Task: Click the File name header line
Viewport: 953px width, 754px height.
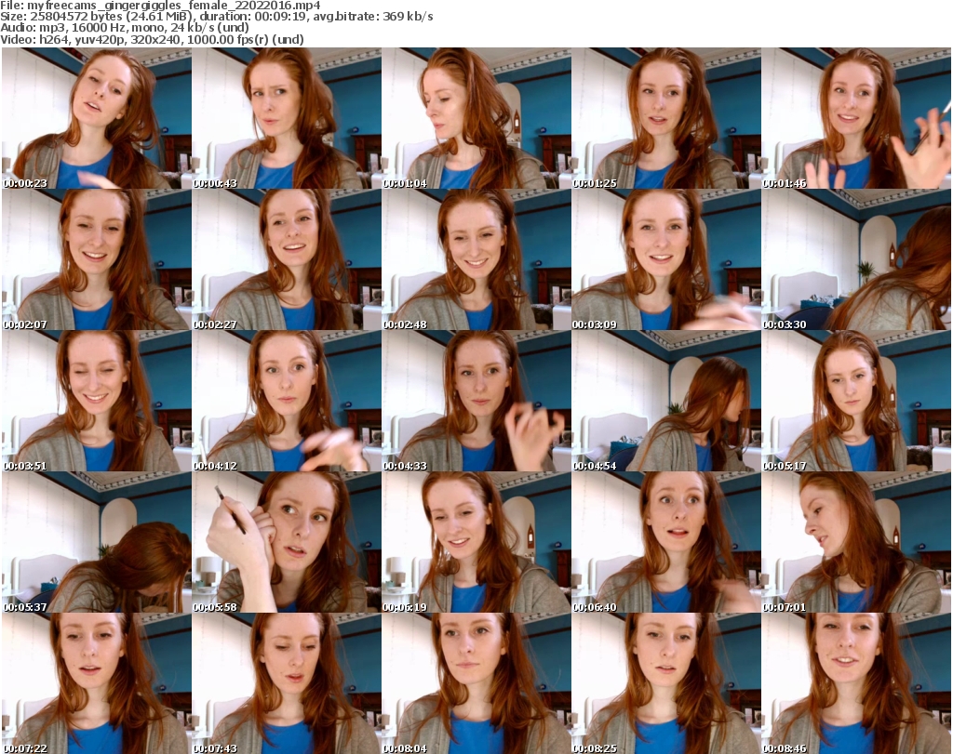Action: pos(160,6)
